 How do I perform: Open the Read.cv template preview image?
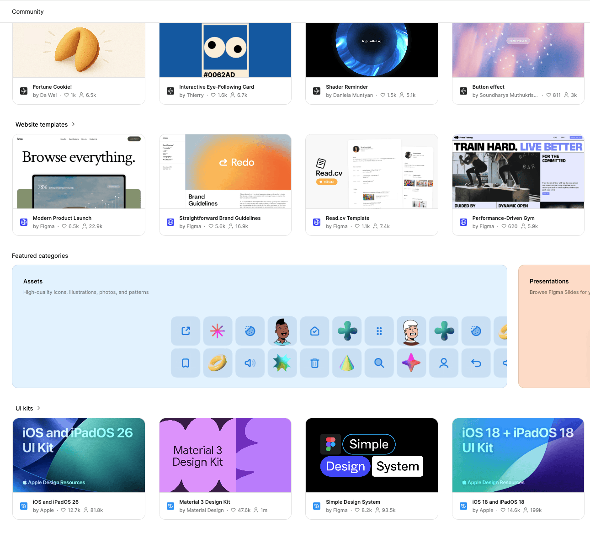(372, 171)
